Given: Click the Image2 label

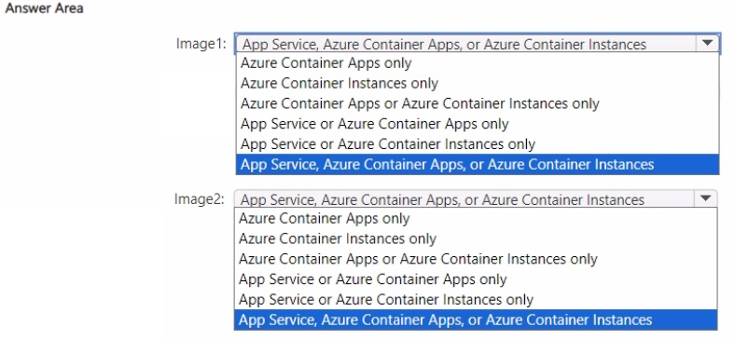Looking at the screenshot, I should [200, 199].
